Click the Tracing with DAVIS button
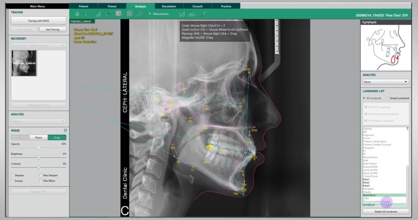 coord(39,20)
